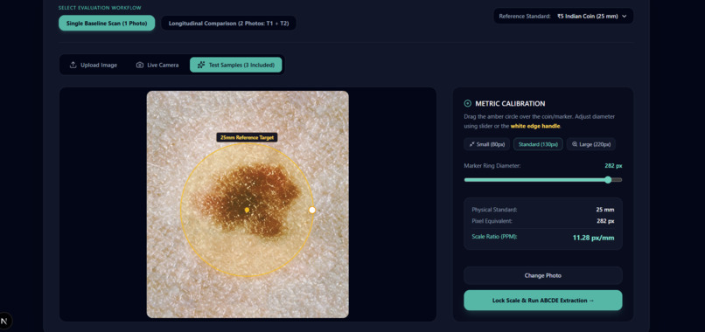Click the 25mm Reference Target label
This screenshot has width=705, height=332.
pos(247,137)
